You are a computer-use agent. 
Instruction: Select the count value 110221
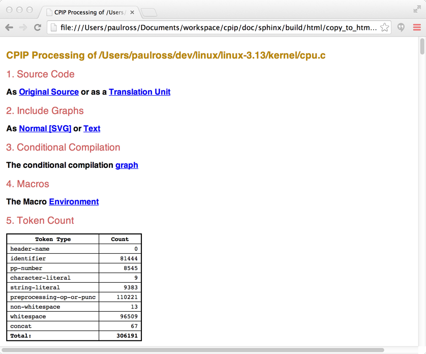120,297
